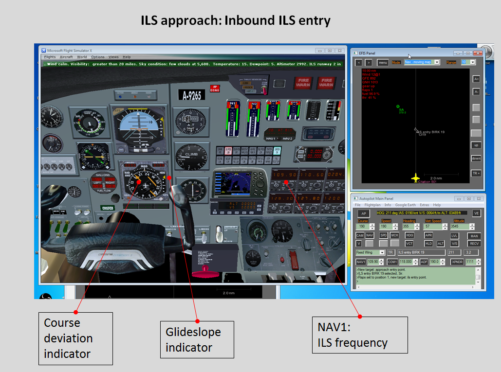Screen dimensions: 501x372
Task: Click the MAN button in Autopilot panel
Action: [474, 236]
